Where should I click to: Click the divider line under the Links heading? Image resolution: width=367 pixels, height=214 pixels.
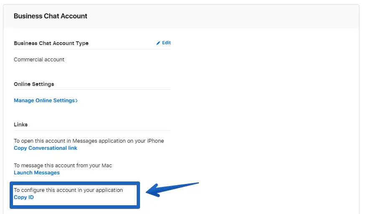[x=92, y=130]
